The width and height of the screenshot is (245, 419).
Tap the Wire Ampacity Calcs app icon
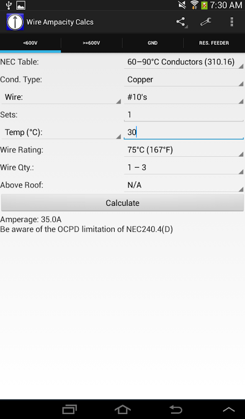click(x=15, y=22)
